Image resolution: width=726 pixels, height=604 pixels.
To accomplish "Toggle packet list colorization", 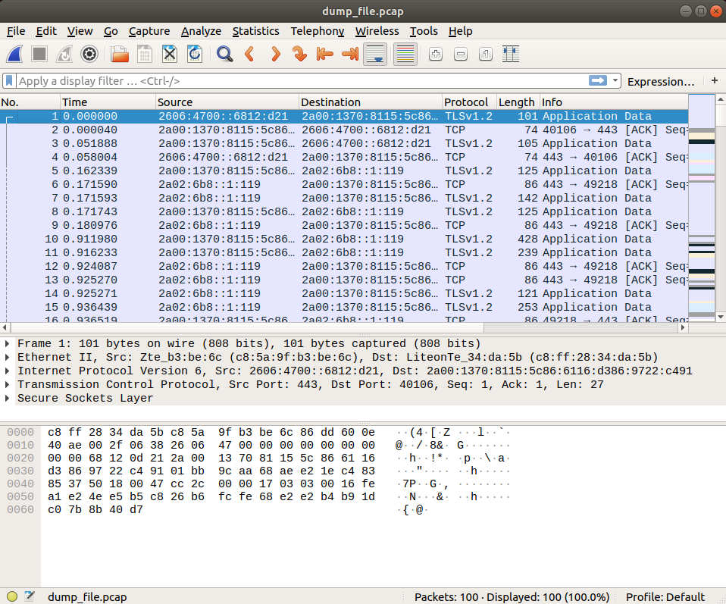I will (x=405, y=55).
